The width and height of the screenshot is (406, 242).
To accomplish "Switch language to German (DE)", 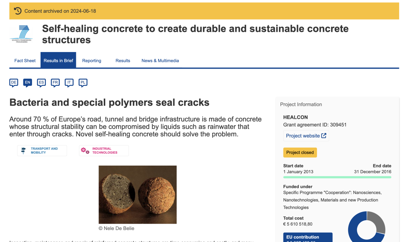I will (x=14, y=82).
